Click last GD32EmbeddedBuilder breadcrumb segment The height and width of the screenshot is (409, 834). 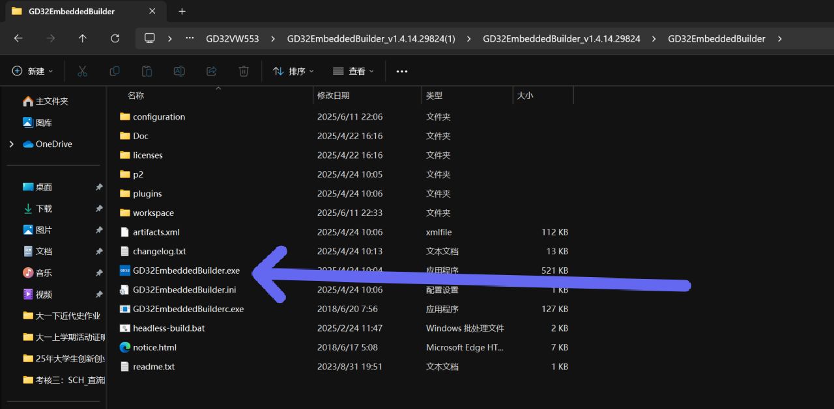(x=717, y=38)
